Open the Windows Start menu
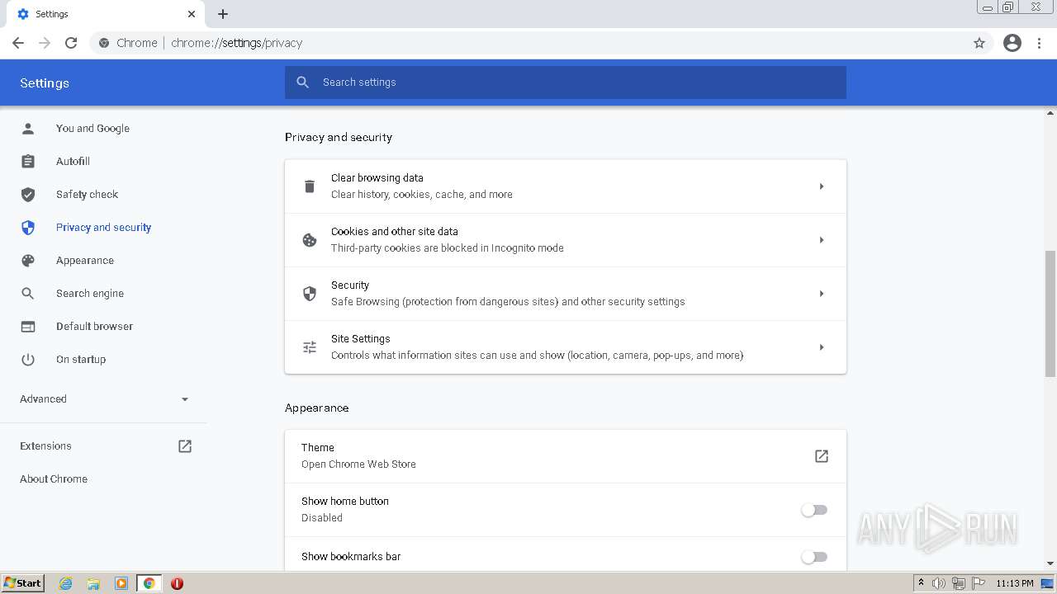The height and width of the screenshot is (594, 1057). pos(23,583)
